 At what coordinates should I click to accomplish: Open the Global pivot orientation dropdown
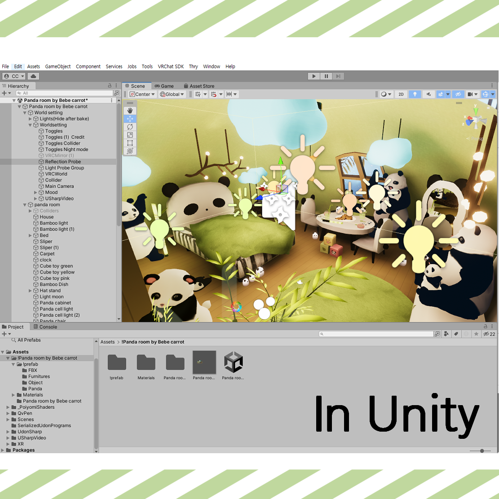[x=172, y=94]
